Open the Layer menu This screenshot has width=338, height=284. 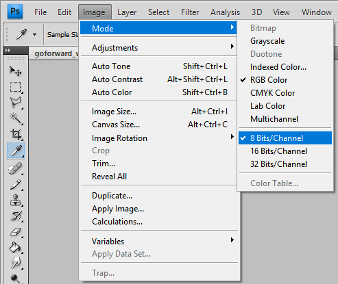coord(127,12)
